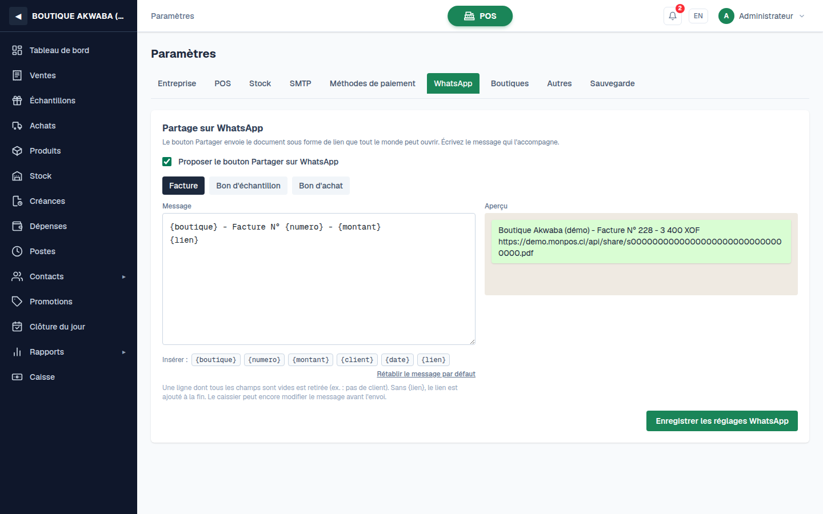Click the Ventes receipt icon
Image resolution: width=823 pixels, height=514 pixels.
pyautogui.click(x=17, y=75)
